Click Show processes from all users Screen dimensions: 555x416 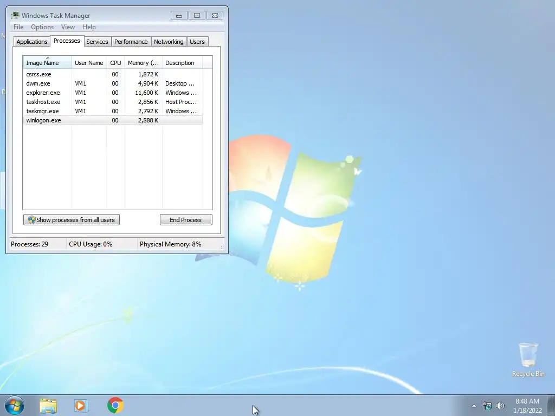(x=72, y=220)
